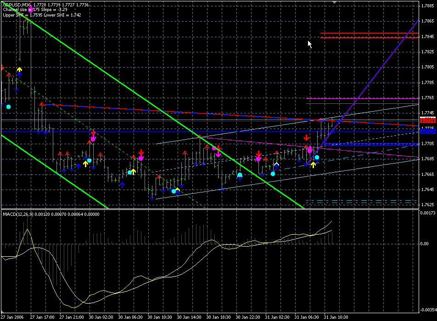Click the 'Upper SHI = 1.7595 Lower SHI = 1.742' label
Image resolution: width=437 pixels, height=321 pixels.
pos(42,15)
